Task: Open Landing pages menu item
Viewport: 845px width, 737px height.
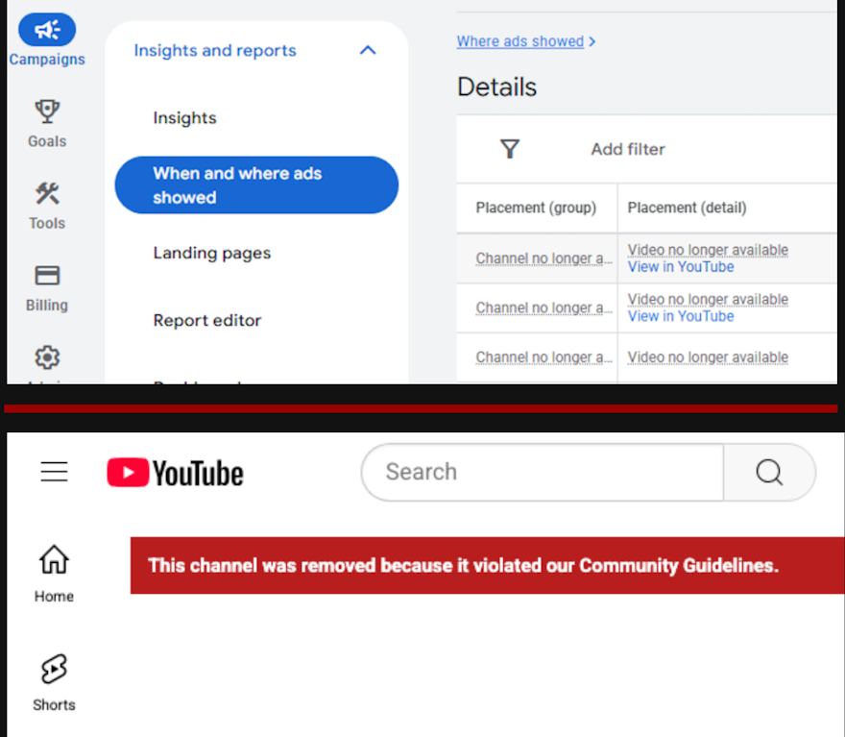Action: pyautogui.click(x=212, y=253)
